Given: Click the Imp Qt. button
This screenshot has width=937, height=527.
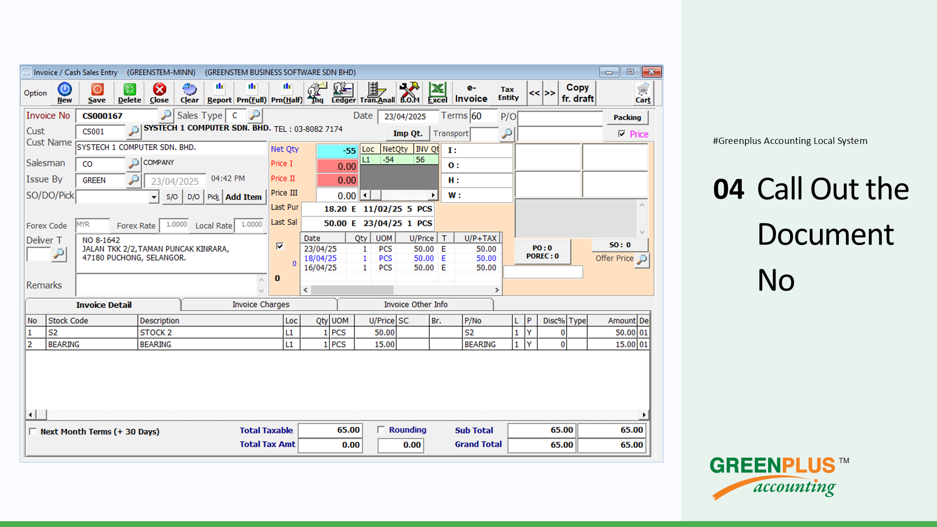Looking at the screenshot, I should (x=407, y=133).
